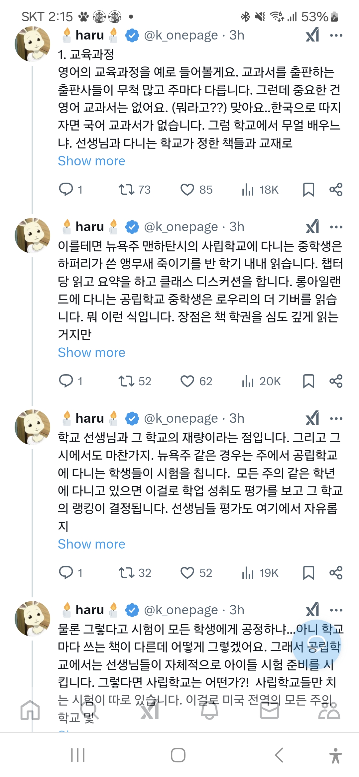359x777 pixels.
Task: Open more options on first tweet
Action: click(336, 35)
